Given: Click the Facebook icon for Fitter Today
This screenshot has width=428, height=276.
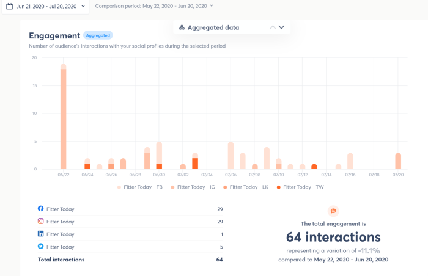Looking at the screenshot, I should 41,209.
